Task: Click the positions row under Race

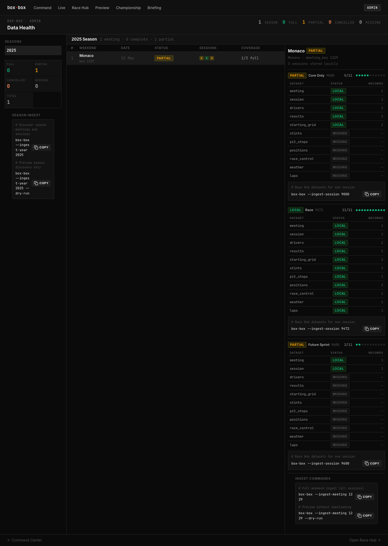Action: (x=336, y=285)
